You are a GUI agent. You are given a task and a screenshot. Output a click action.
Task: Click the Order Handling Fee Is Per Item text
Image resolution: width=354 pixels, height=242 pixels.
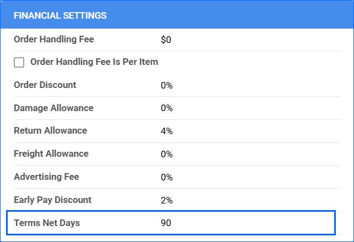94,62
